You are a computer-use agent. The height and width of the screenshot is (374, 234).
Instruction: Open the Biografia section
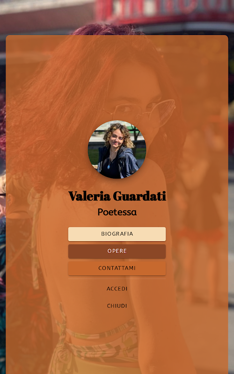pos(117,234)
